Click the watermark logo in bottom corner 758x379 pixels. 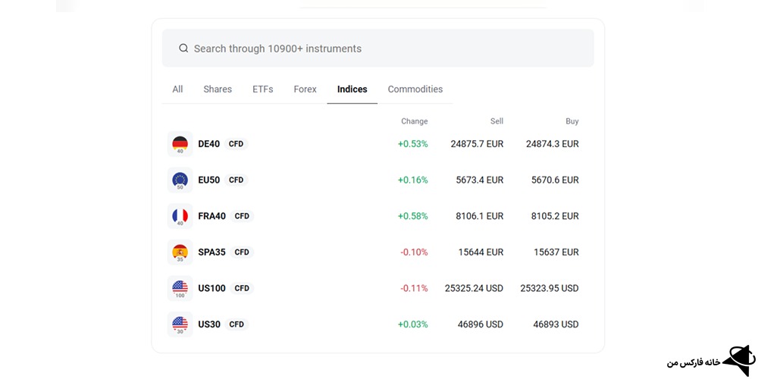(738, 362)
